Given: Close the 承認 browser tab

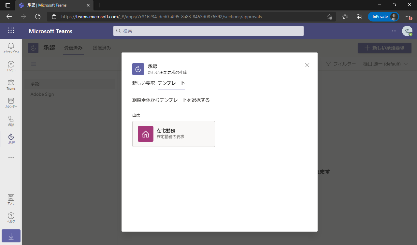Looking at the screenshot, I should pyautogui.click(x=88, y=5).
